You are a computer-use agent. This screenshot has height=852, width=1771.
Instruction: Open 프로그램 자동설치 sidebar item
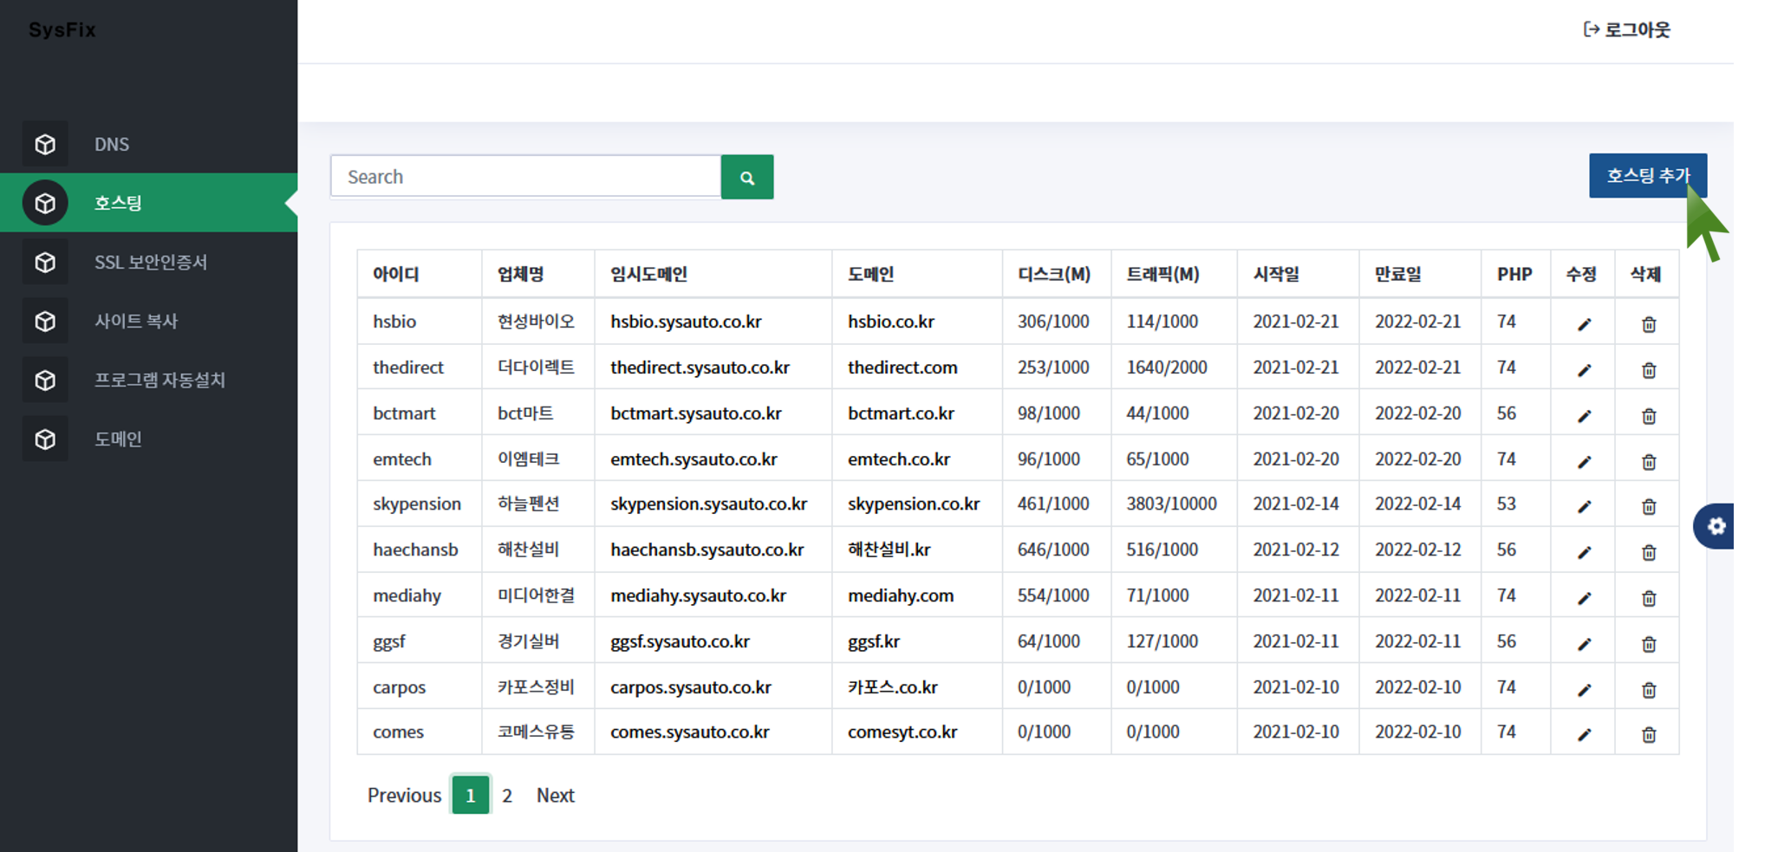click(160, 380)
